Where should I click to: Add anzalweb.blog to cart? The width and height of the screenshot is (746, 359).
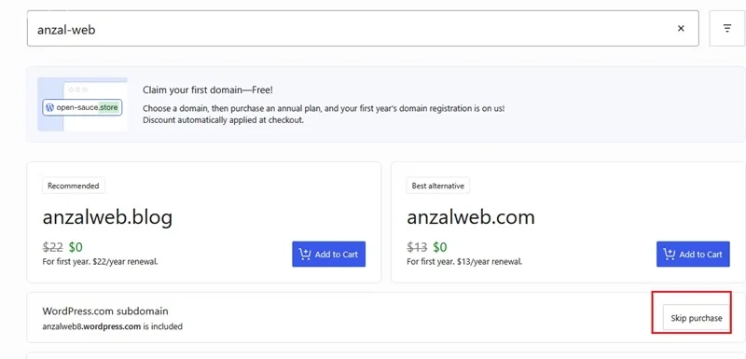329,254
